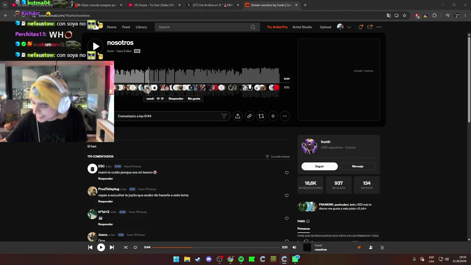This screenshot has width=471, height=265.
Task: Open Steam from the taskbar
Action: coord(198,259)
